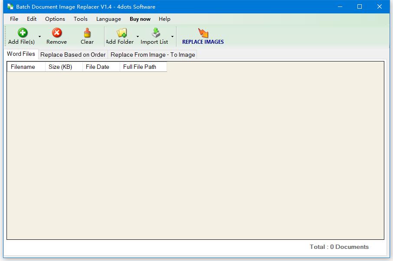Click the Add File(s) label
This screenshot has height=261, width=393.
tap(22, 42)
